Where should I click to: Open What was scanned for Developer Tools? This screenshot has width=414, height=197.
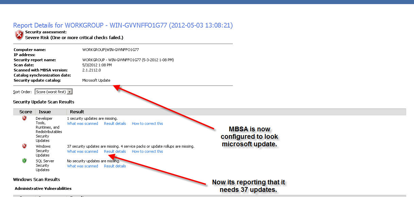tap(83, 124)
